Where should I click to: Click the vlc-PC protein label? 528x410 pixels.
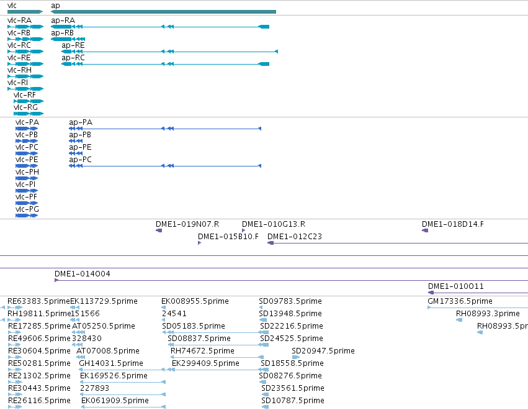click(x=27, y=147)
